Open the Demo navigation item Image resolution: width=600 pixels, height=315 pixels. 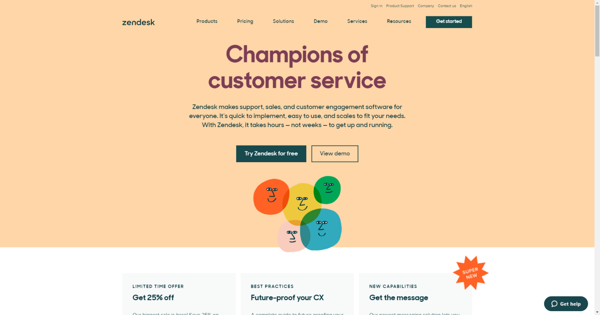(x=320, y=21)
